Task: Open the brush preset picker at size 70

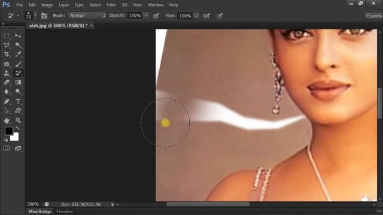Action: pyautogui.click(x=31, y=16)
